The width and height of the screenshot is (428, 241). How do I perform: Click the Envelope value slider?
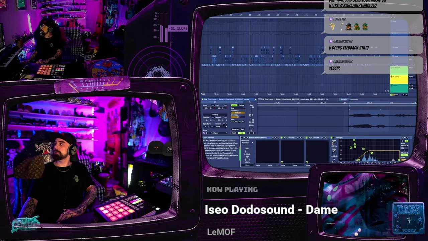(x=238, y=117)
